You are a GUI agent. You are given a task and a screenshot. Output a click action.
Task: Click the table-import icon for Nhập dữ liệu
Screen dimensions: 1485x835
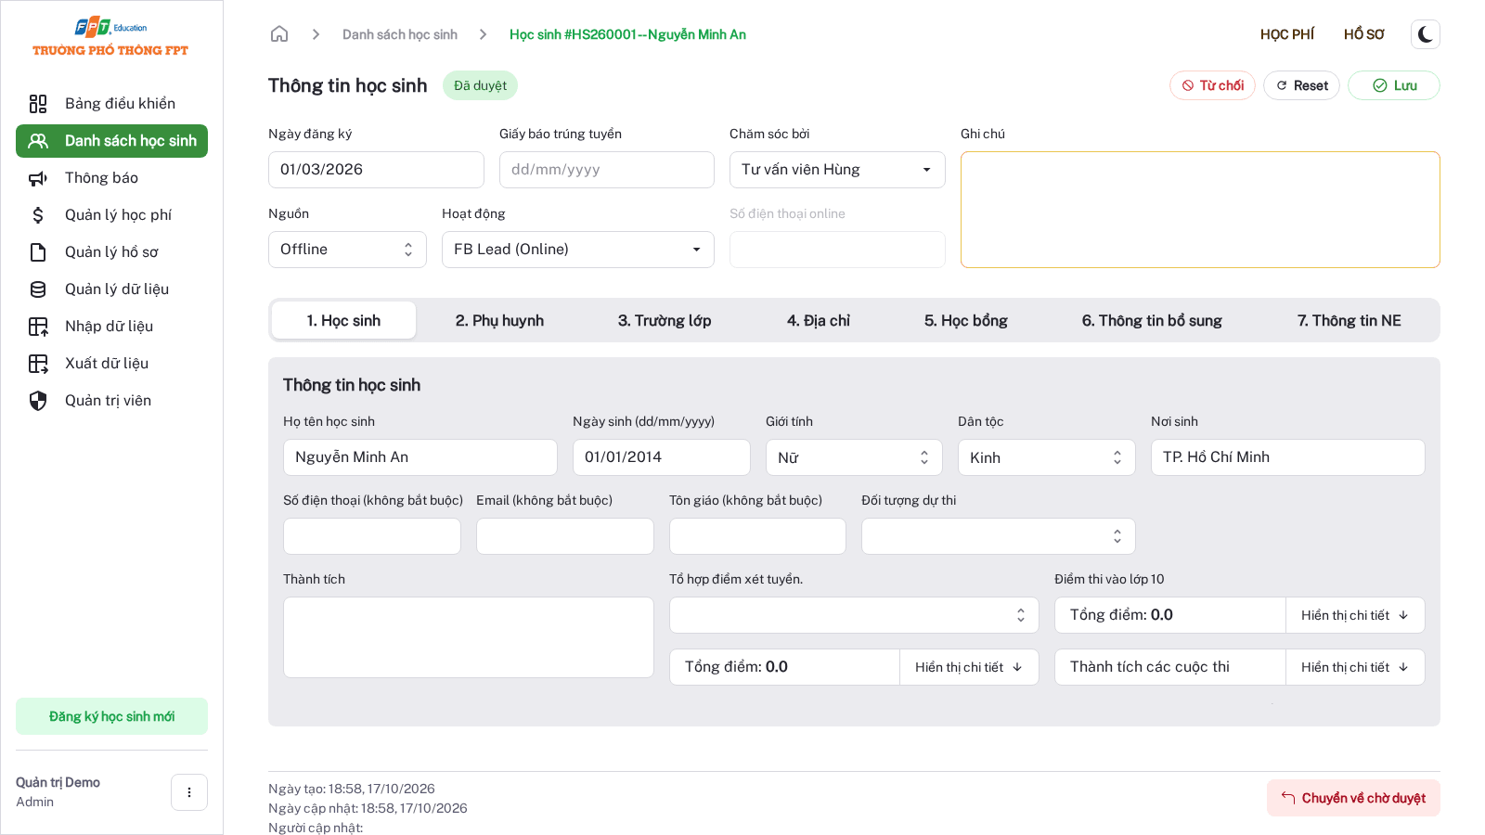point(38,327)
